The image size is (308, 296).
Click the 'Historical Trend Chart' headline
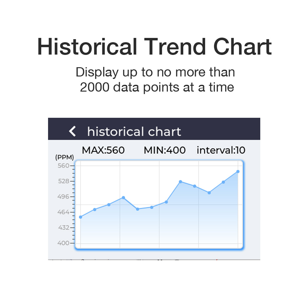pos(154,47)
